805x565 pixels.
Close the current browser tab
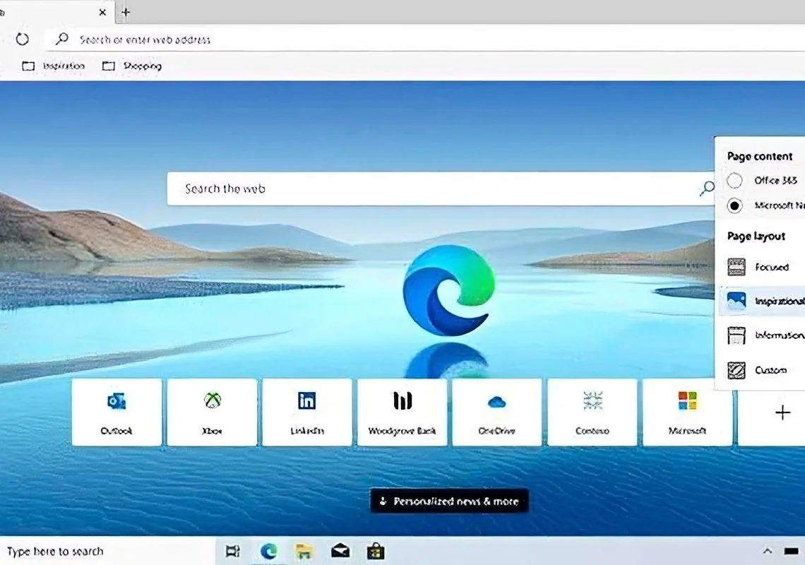(x=102, y=12)
